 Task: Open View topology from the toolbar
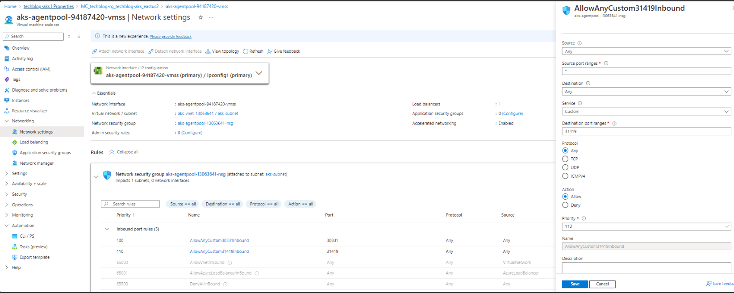click(x=222, y=51)
